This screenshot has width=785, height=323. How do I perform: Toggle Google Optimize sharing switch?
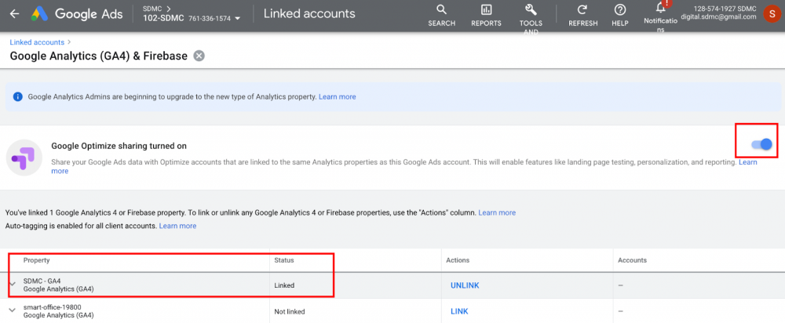[x=761, y=144]
